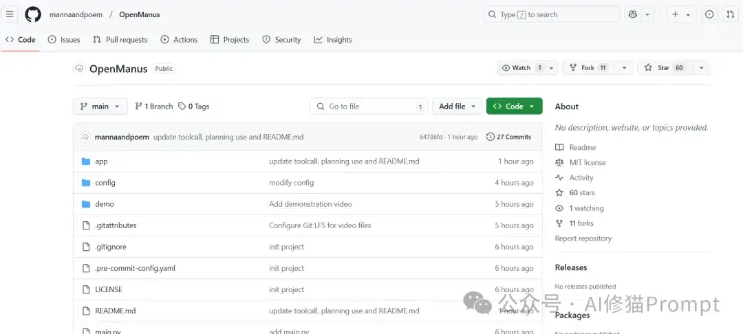
Task: Click commit author avatar icon
Action: 85,137
